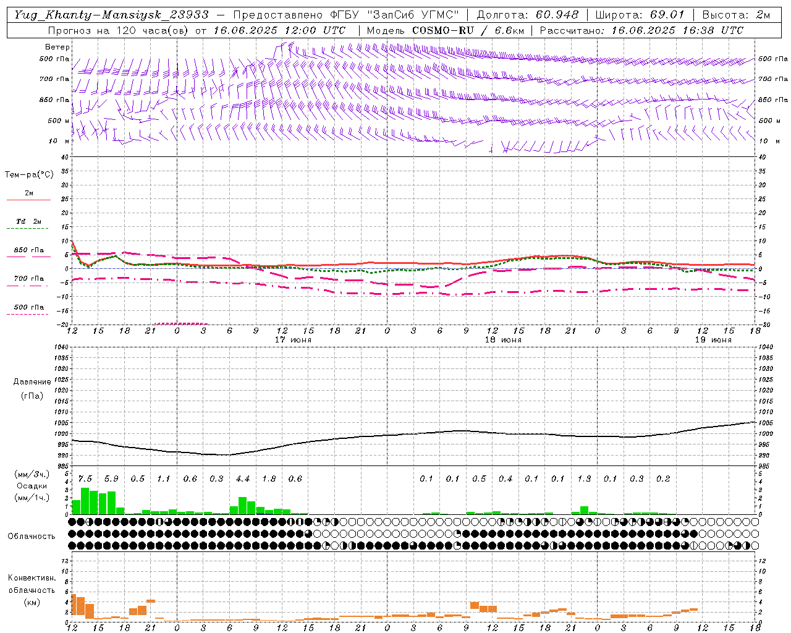Click the Широта: 69.01 header value
The image size is (791, 633).
[640, 15]
